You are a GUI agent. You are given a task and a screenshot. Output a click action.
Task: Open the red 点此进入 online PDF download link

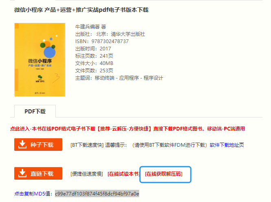pos(127,128)
